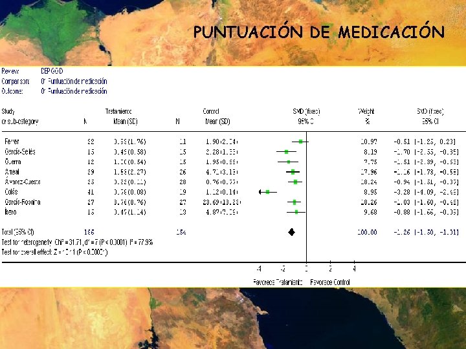Select the Ameal study name

tap(12, 172)
